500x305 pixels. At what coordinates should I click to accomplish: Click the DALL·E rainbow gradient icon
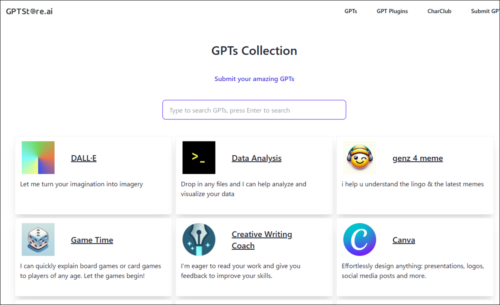[x=38, y=157]
